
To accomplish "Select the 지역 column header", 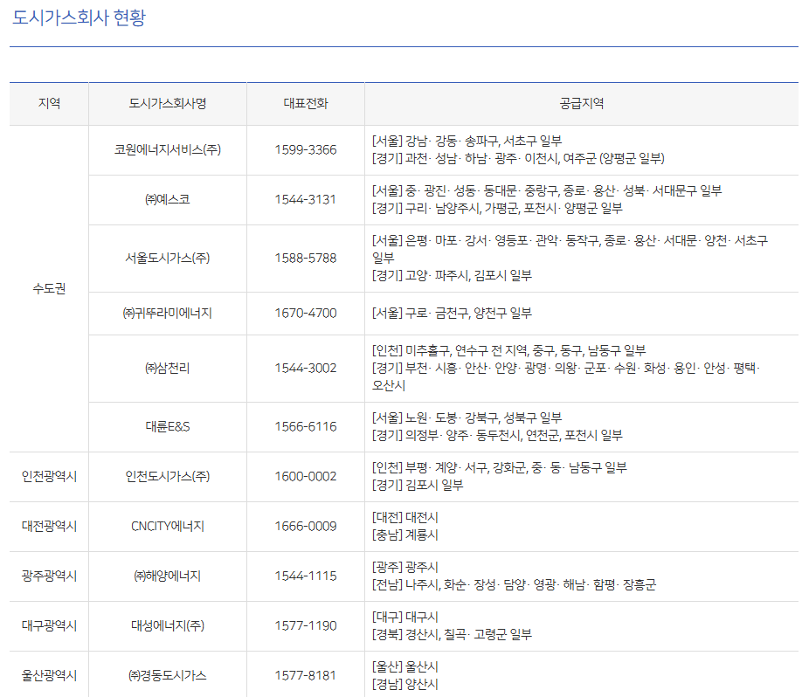I will (x=49, y=103).
